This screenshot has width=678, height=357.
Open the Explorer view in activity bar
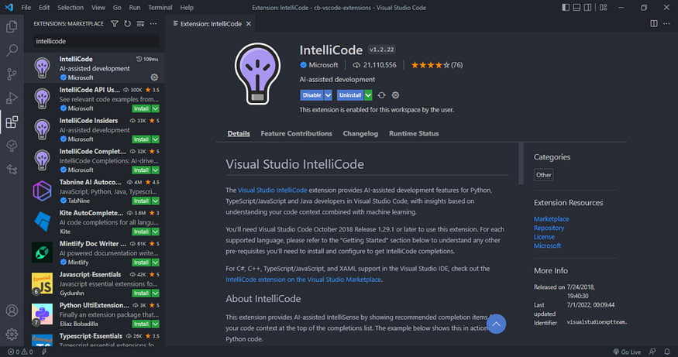12,27
